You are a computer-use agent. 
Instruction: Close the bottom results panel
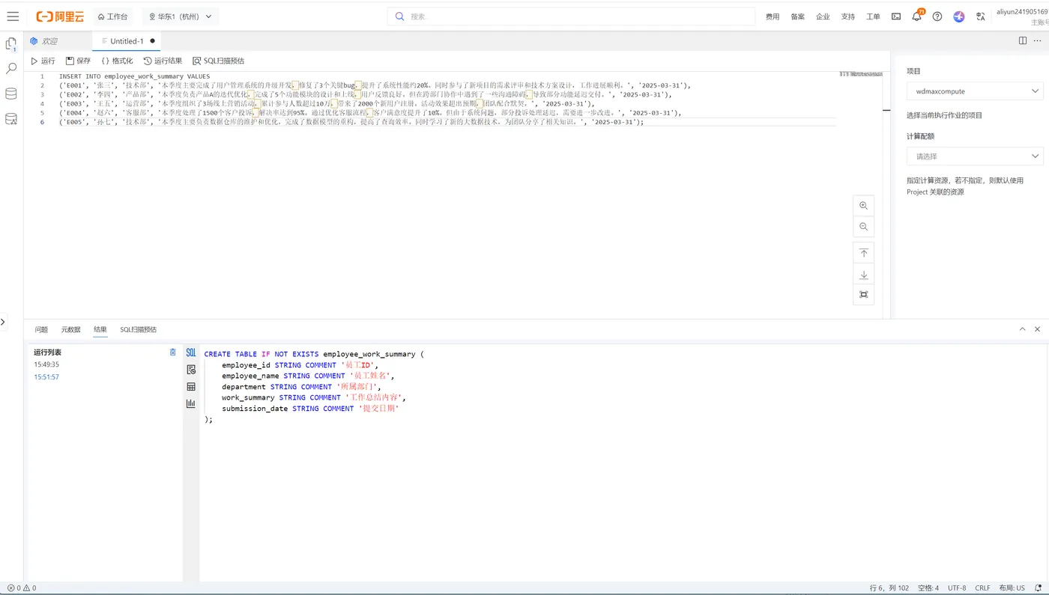pyautogui.click(x=1038, y=329)
